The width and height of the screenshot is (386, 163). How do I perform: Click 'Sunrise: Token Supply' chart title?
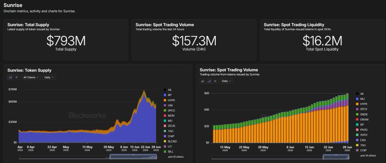click(x=29, y=70)
